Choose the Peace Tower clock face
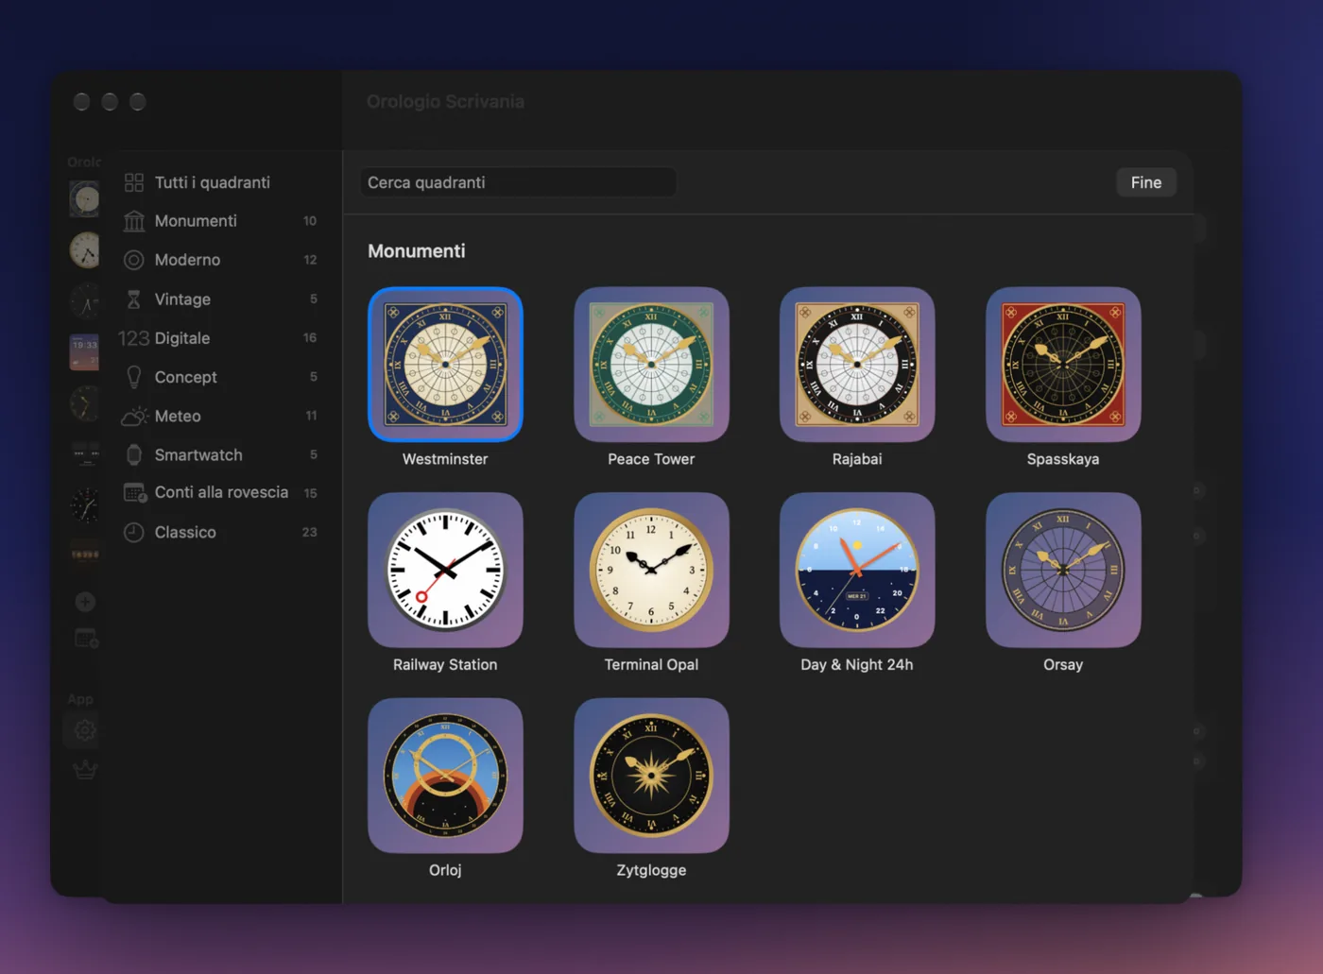This screenshot has width=1323, height=974. pyautogui.click(x=651, y=364)
